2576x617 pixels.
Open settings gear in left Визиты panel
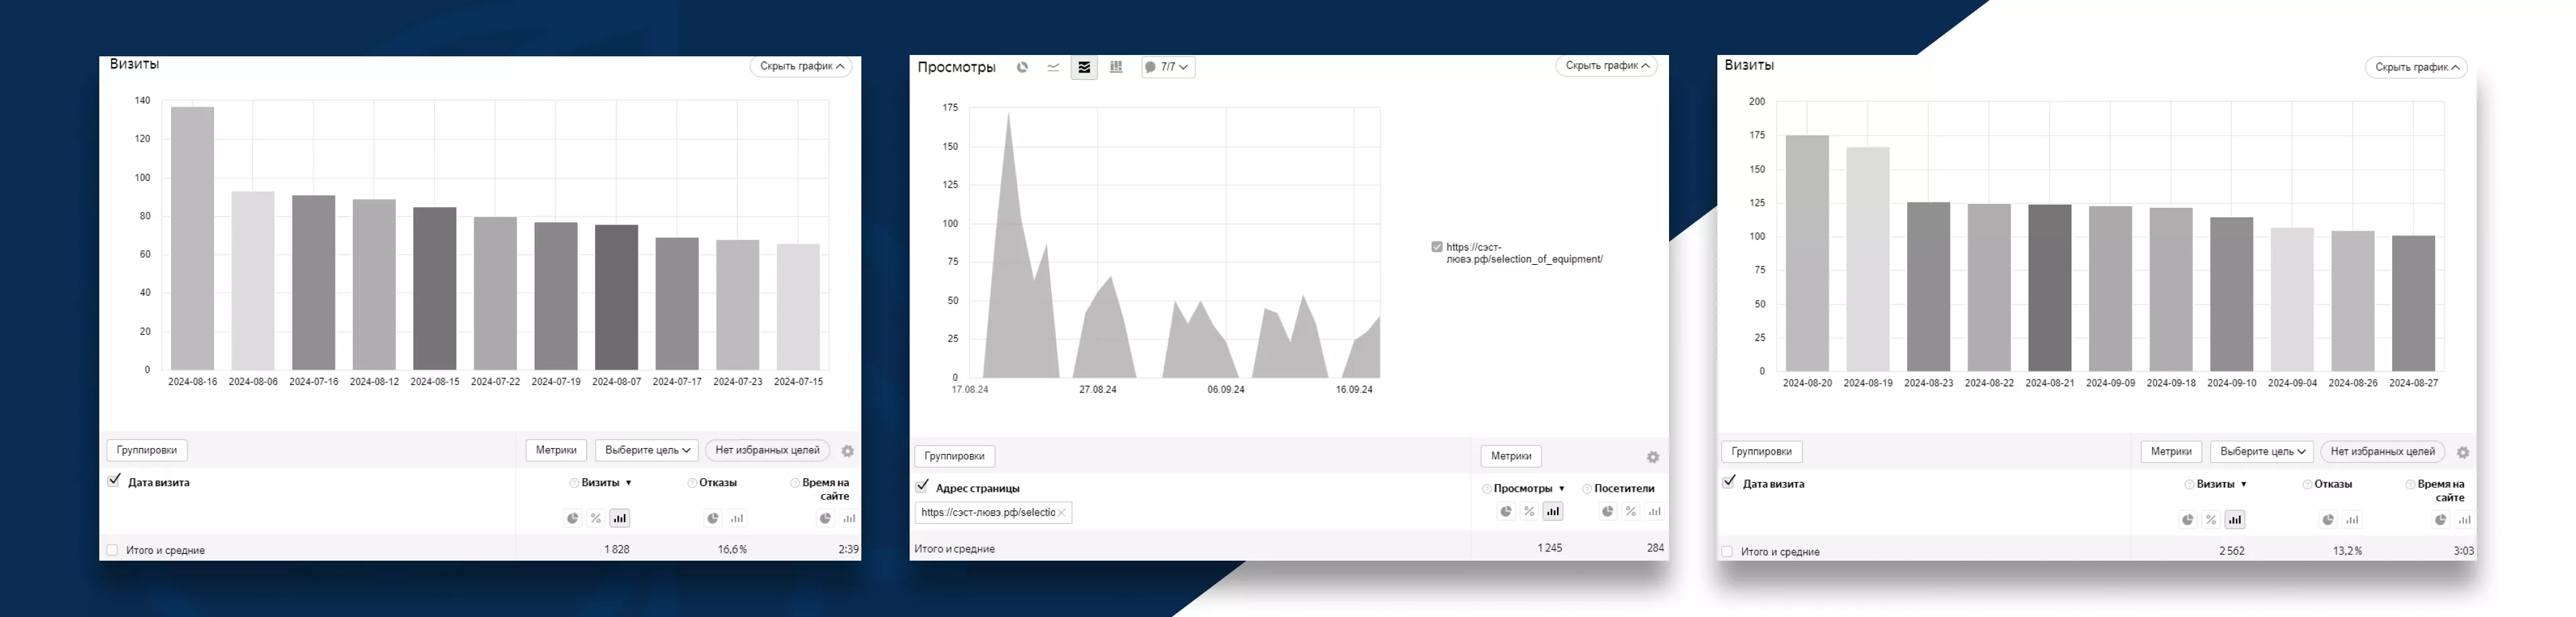[x=847, y=451]
